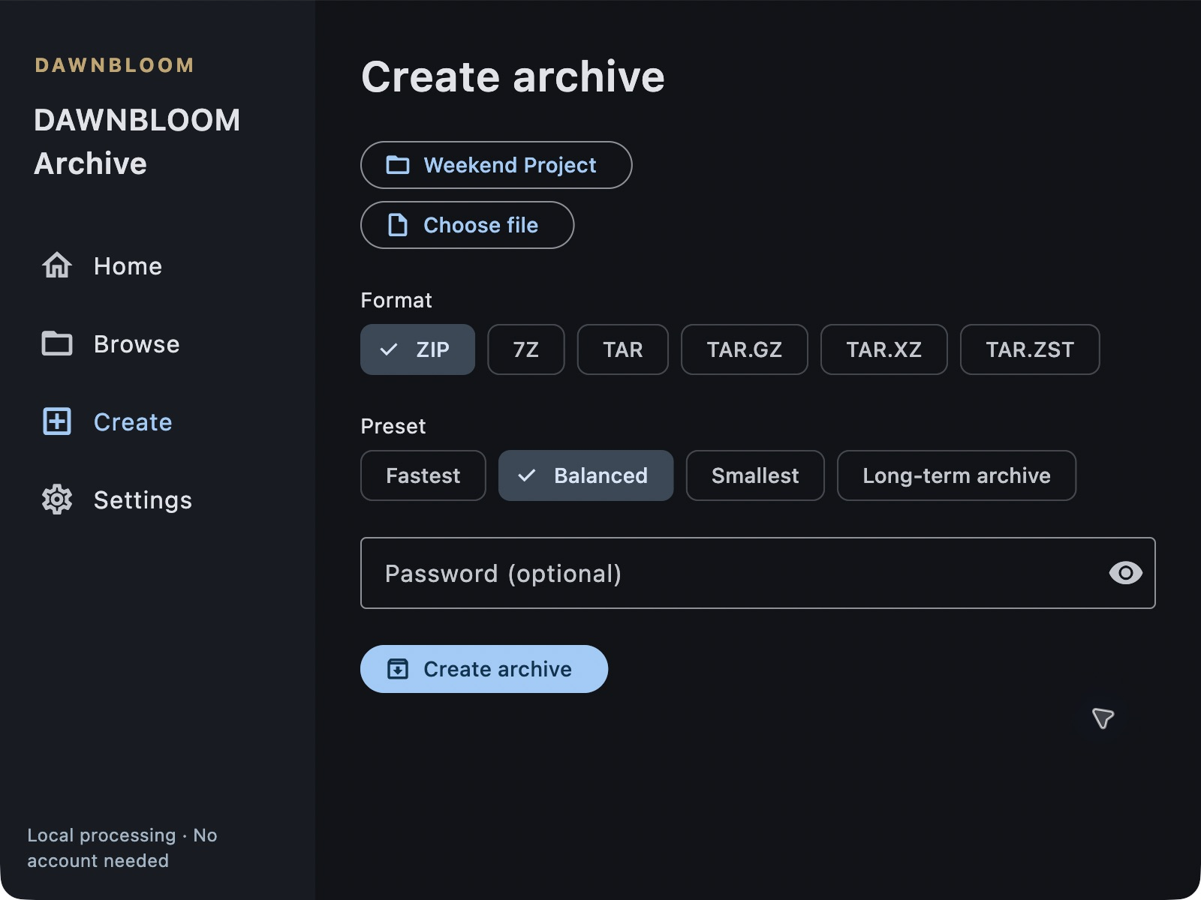The height and width of the screenshot is (900, 1201).
Task: Select the Long-term archive preset
Action: point(956,475)
